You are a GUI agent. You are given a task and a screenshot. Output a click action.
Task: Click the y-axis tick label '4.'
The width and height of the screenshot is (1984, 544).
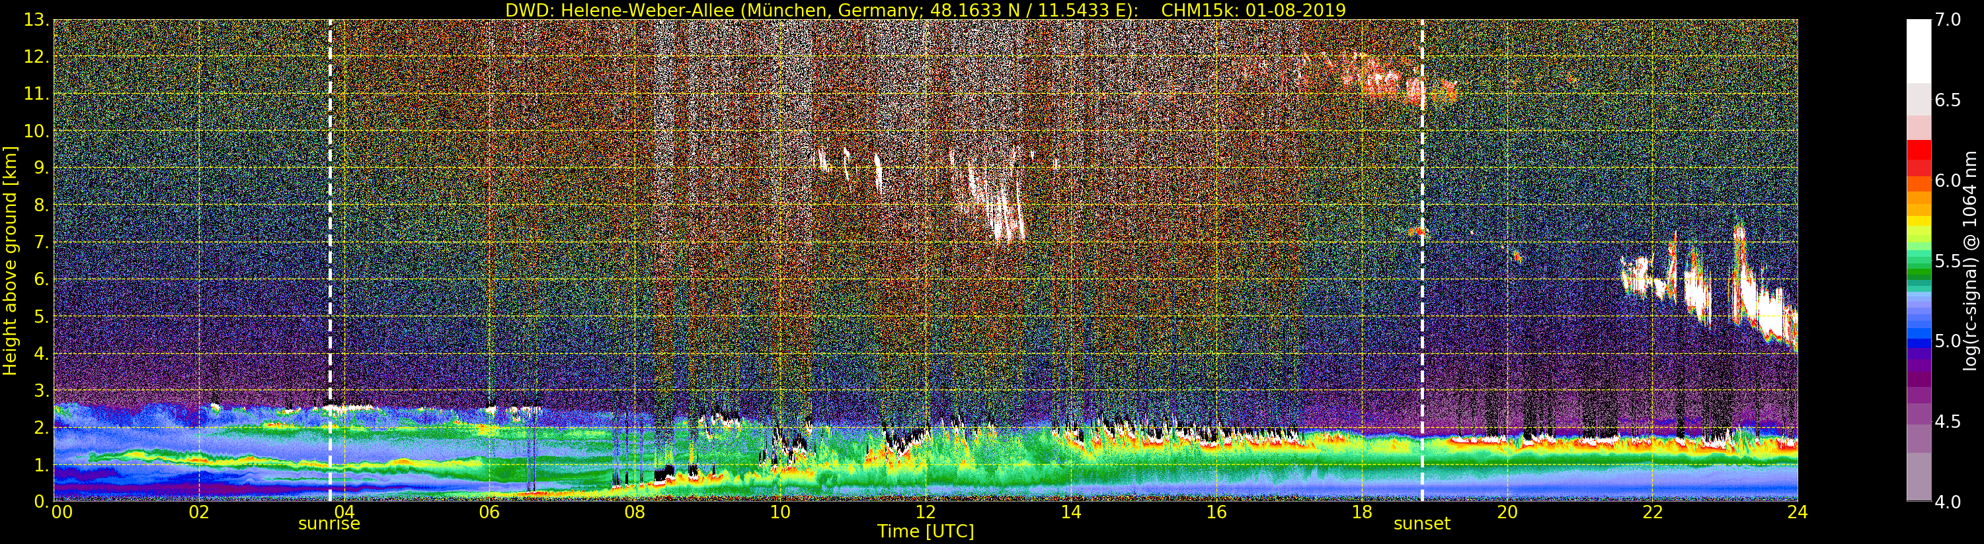pyautogui.click(x=41, y=353)
